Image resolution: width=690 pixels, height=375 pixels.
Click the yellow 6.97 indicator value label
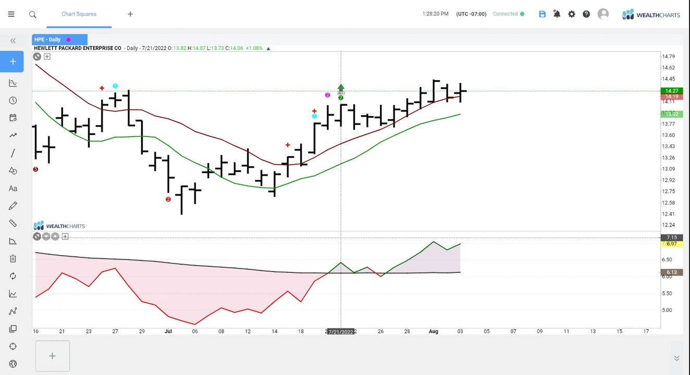coord(671,244)
